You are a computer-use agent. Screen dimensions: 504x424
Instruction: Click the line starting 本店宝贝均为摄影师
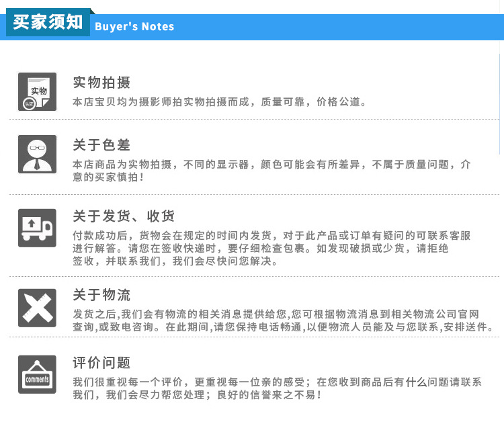pos(220,102)
